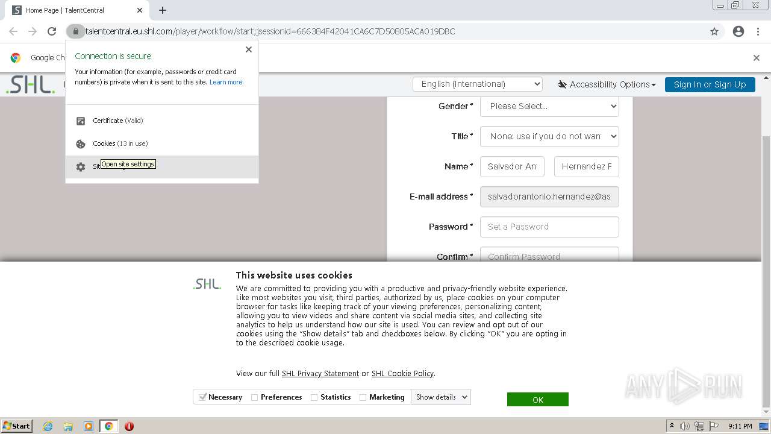The image size is (771, 434).
Task: Click the browser address bar URL
Action: (x=270, y=31)
